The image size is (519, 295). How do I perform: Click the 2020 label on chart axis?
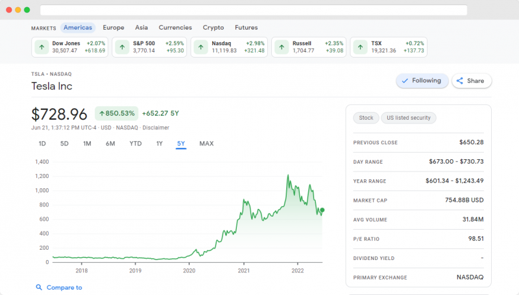click(189, 270)
